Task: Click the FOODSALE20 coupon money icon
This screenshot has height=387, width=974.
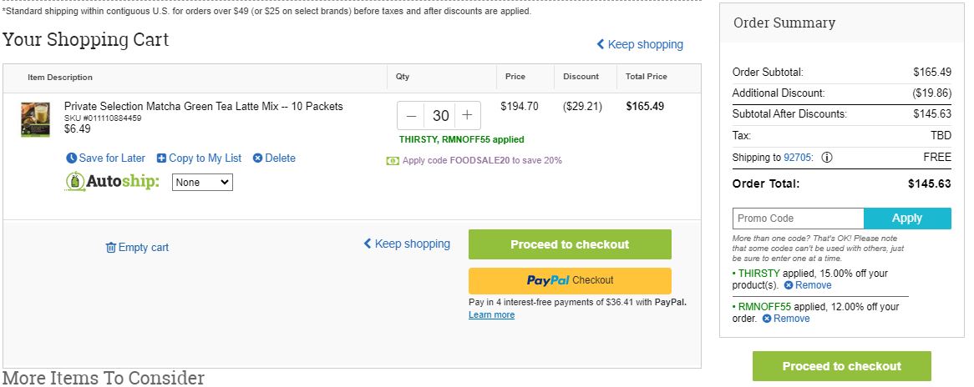Action: point(393,161)
